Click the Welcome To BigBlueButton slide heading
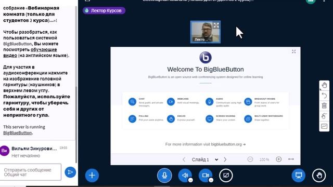The width and height of the screenshot is (333, 187). click(206, 69)
